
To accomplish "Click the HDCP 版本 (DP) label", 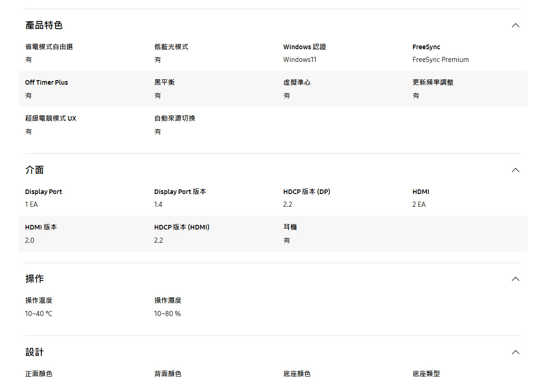I will tap(306, 192).
